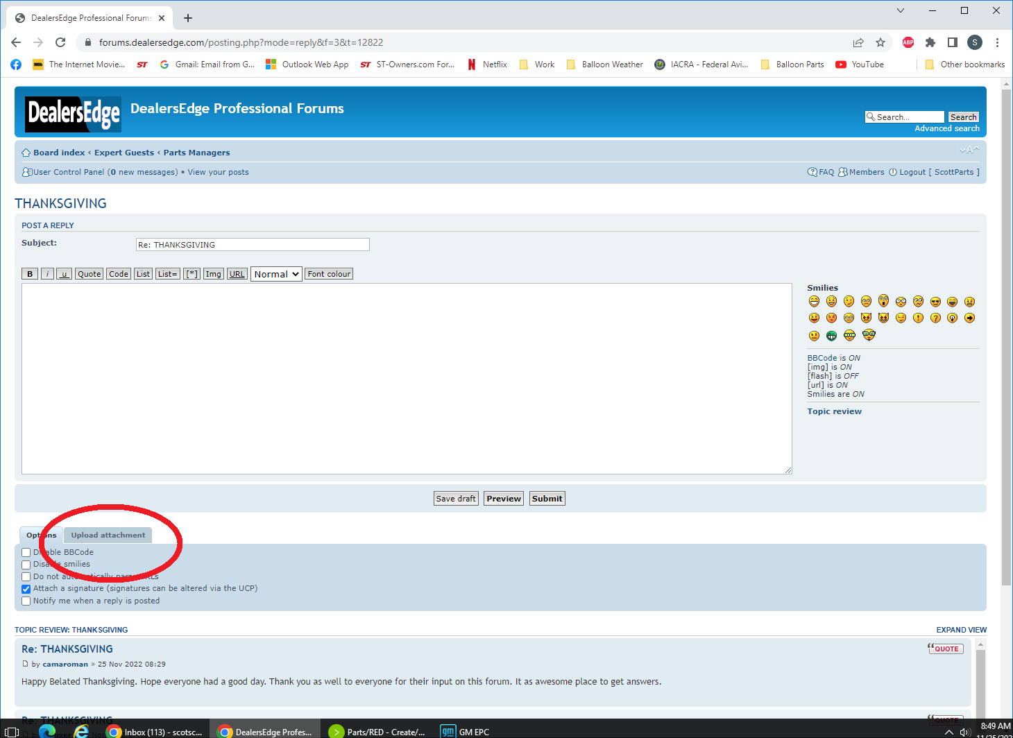The image size is (1013, 738).
Task: Tick the do not parse URLs checkbox
Action: tap(26, 577)
